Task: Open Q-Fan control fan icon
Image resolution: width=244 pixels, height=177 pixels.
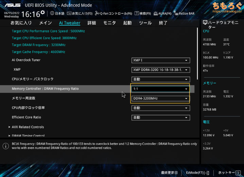Action: (x=97, y=13)
